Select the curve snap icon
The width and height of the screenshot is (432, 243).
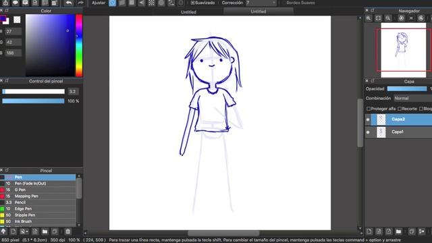(x=171, y=3)
